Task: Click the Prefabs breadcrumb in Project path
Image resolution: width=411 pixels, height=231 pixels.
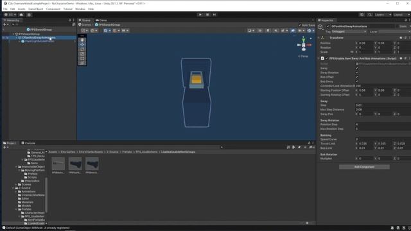Action: 127,152
